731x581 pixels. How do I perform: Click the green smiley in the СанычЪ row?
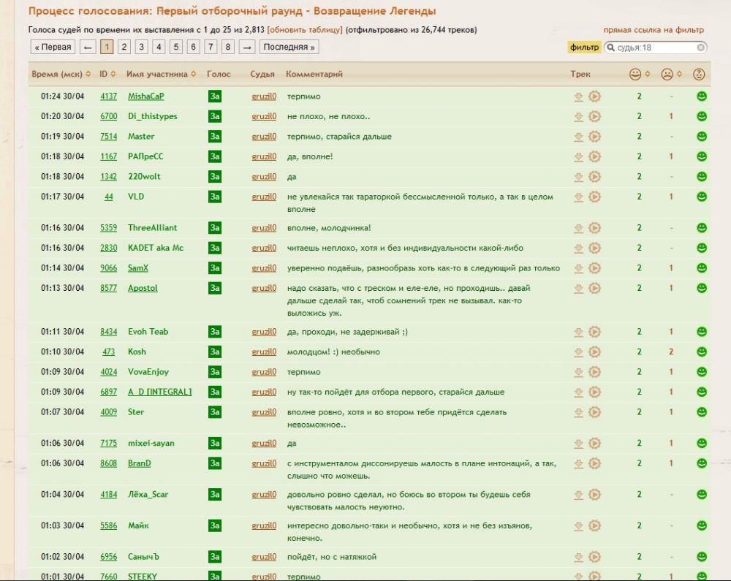702,557
